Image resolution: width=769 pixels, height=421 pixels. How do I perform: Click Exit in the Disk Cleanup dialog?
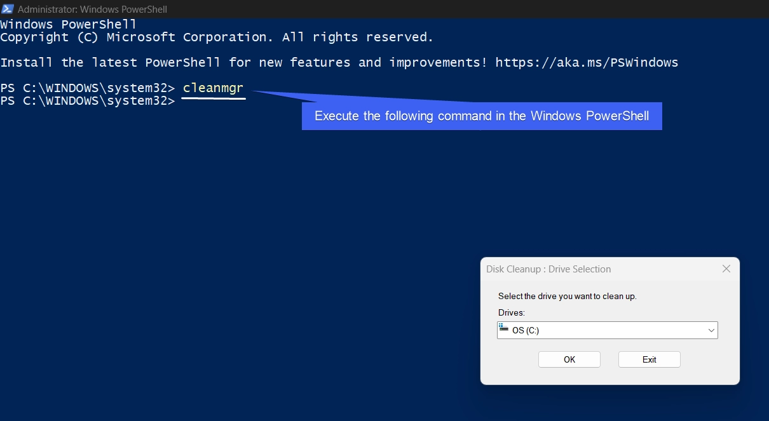(650, 359)
